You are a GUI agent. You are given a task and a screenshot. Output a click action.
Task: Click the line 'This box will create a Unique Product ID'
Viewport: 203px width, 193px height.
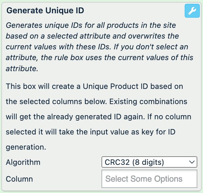(x=94, y=86)
